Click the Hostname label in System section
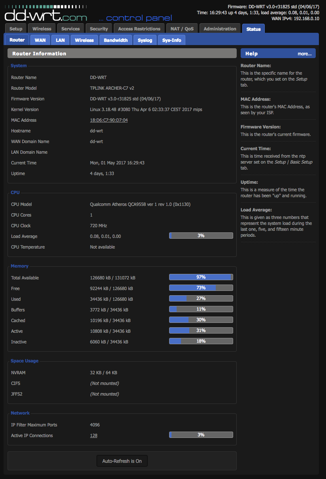This screenshot has height=479, width=326. coord(21,131)
